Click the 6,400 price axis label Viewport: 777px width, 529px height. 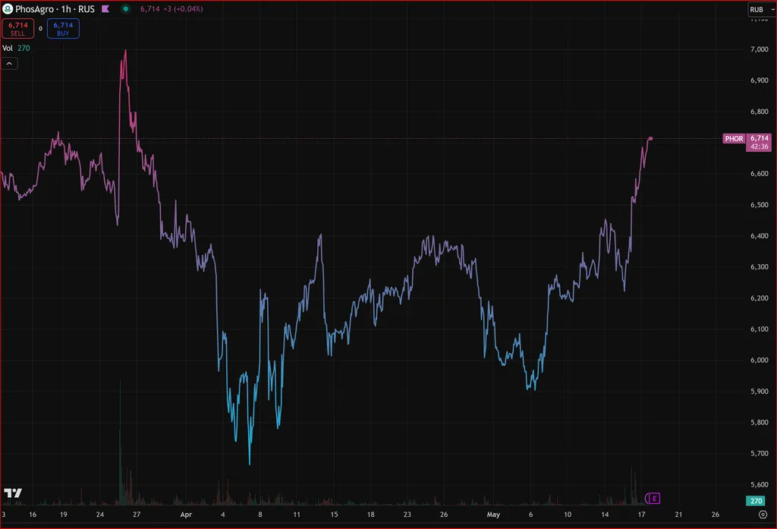[x=759, y=236]
